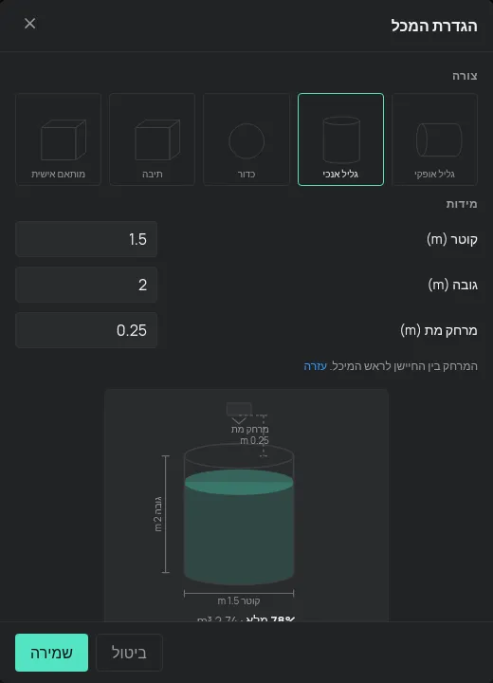
Task: Click the dimensions section label מידות
Action: coord(462,204)
